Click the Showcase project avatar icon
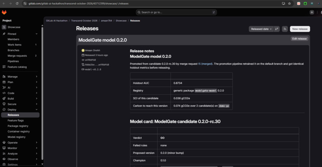This screenshot has width=322, height=167. 4,27
